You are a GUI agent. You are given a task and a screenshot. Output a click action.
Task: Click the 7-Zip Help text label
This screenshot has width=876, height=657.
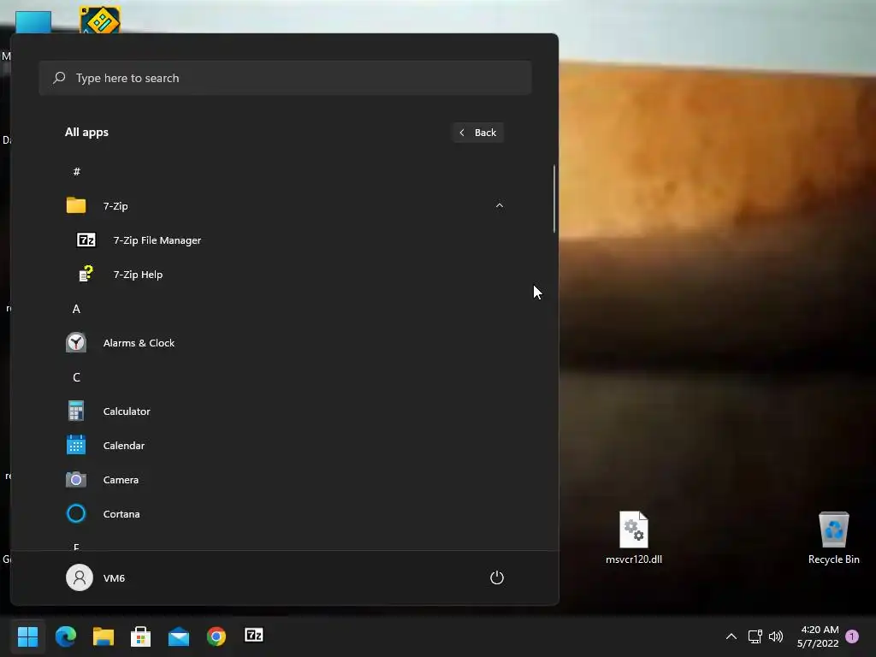(138, 275)
